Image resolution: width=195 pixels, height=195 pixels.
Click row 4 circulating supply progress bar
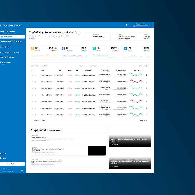[x=120, y=96]
